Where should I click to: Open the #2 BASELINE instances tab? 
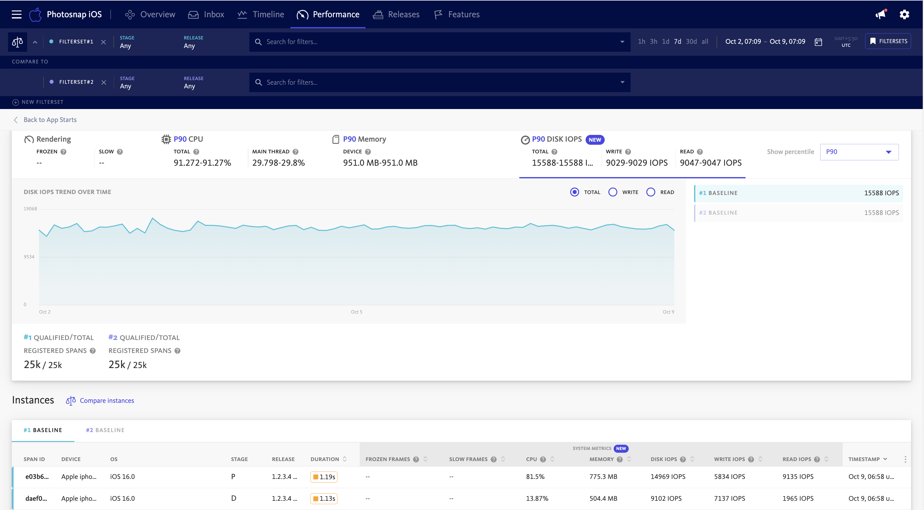pos(105,430)
